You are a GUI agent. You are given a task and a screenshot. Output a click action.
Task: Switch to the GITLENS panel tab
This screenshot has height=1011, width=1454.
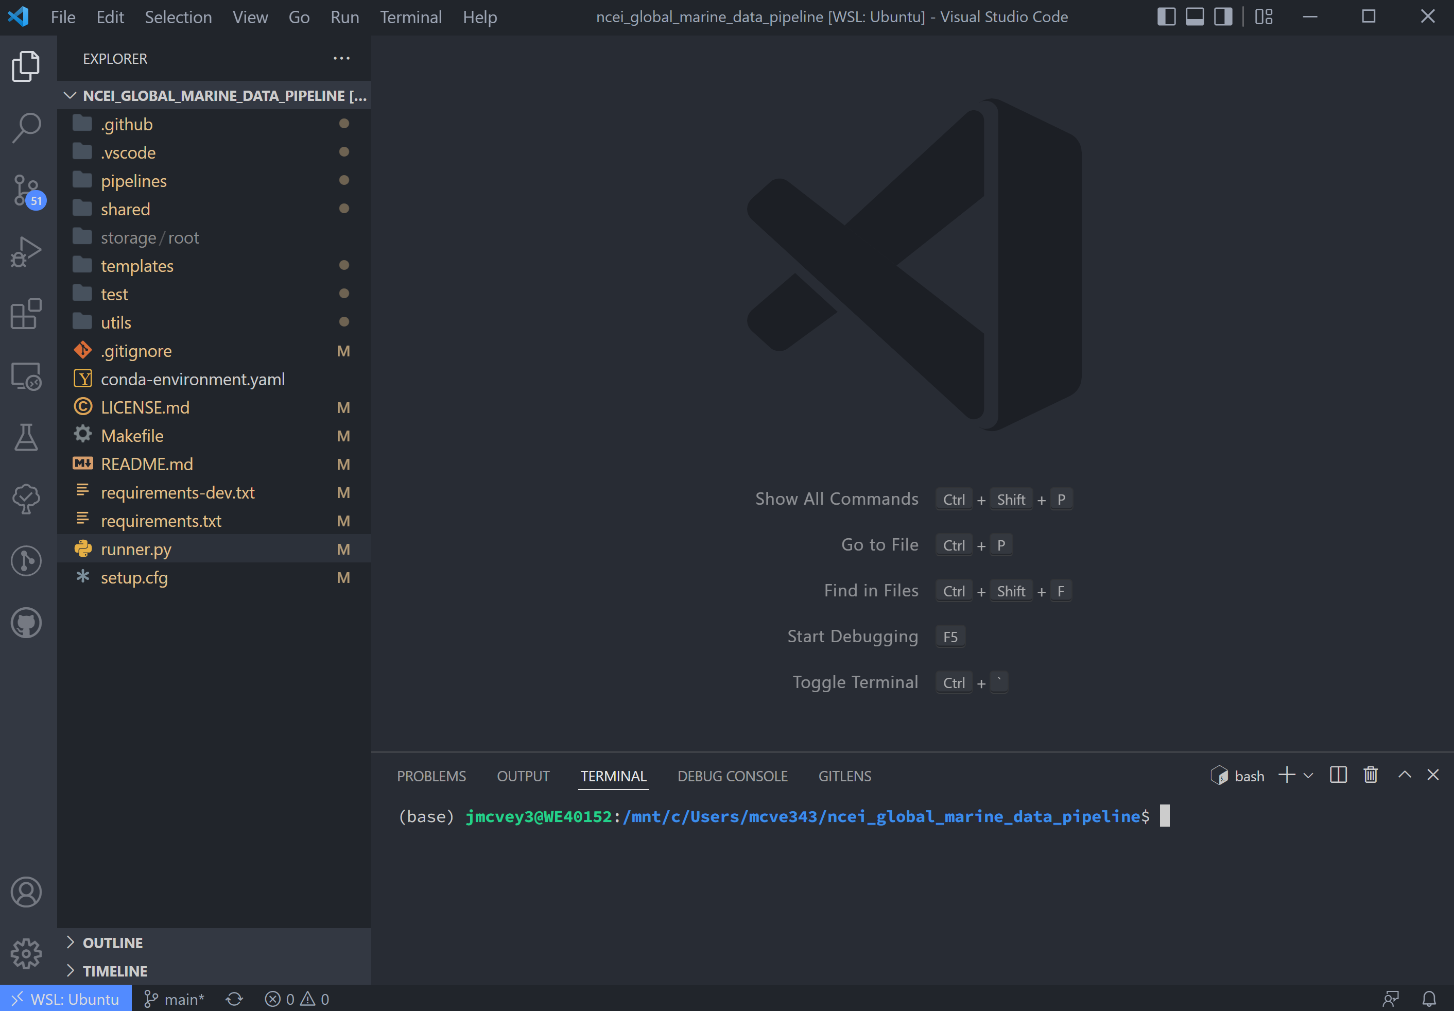(844, 776)
